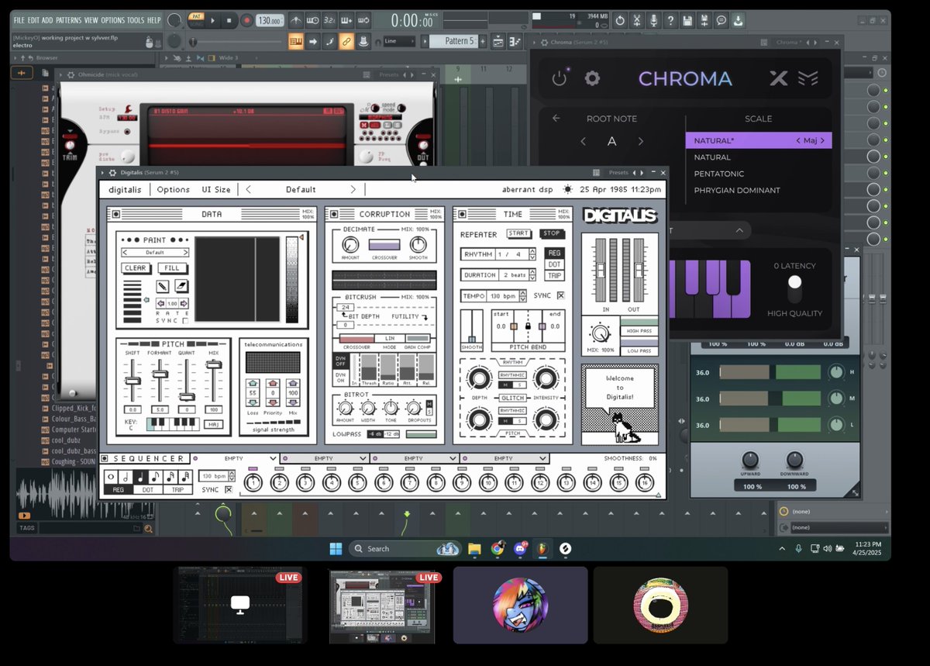Toggle the link chain icon in toolbar
Screen dimensions: 930x666
click(346, 41)
